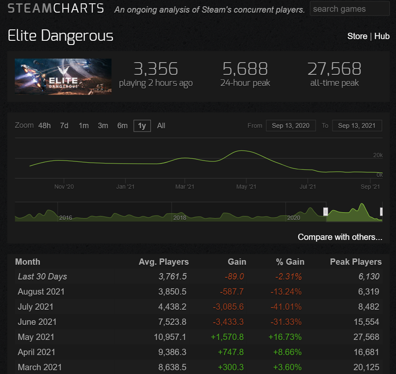Set chart zoom to 7d
The width and height of the screenshot is (396, 374).
coord(64,126)
